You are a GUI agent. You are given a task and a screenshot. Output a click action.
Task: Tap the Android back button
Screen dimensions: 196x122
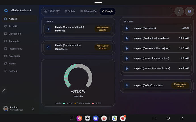(x=182, y=118)
